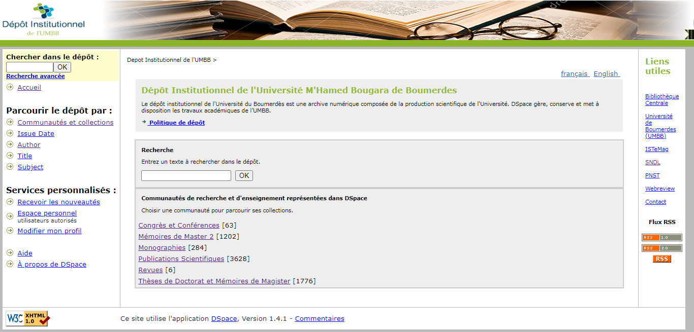This screenshot has height=332, width=694.
Task: Open the Aide help link
Action: [25, 253]
